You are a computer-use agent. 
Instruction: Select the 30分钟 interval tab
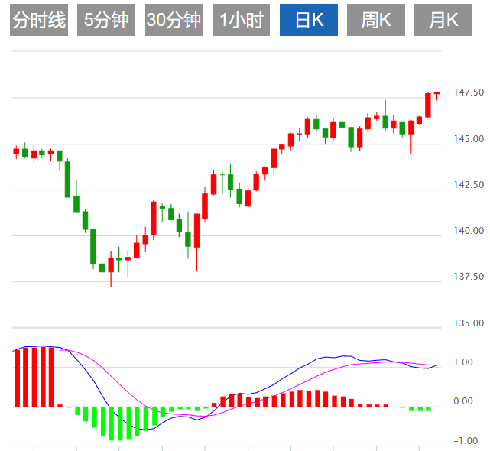(174, 20)
